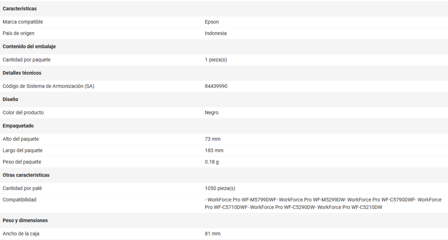Viewport: 448px width, 240px height.
Task: Select the Epson brand value
Action: pos(211,22)
